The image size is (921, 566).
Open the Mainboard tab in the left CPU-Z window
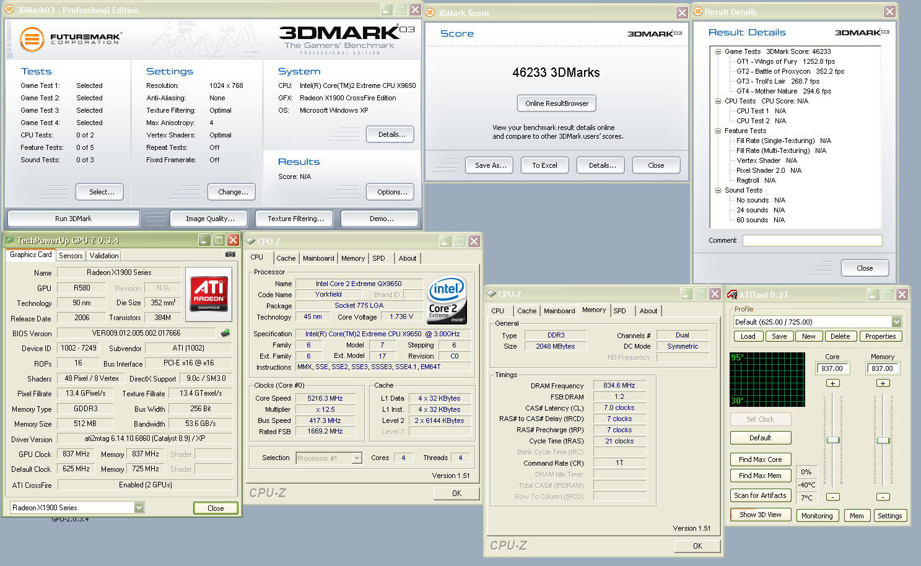318,258
